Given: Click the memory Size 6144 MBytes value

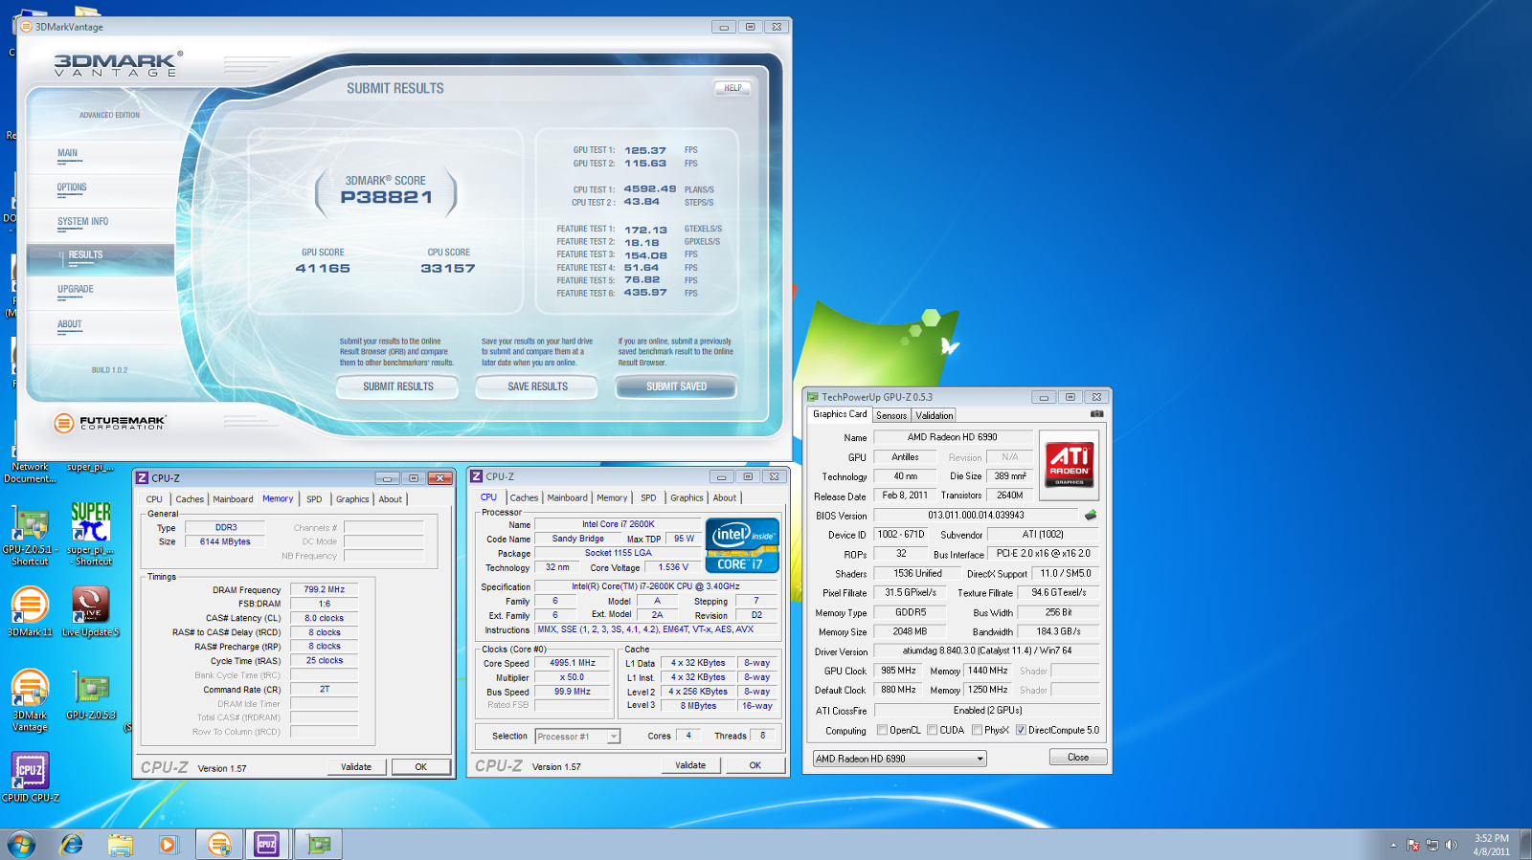Looking at the screenshot, I should tap(225, 541).
